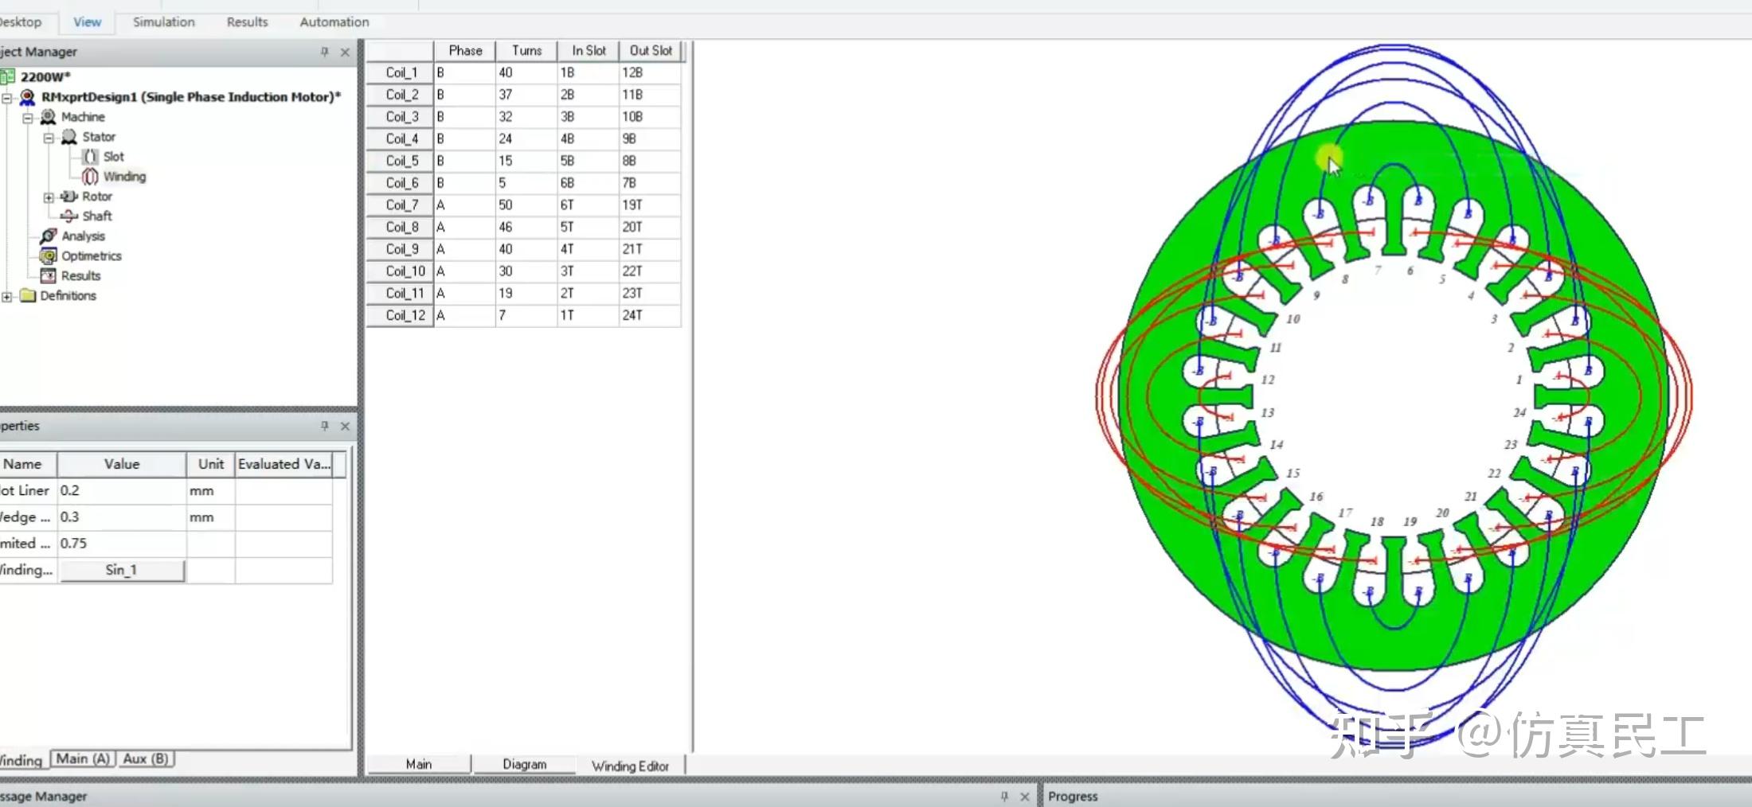Click the Sin_1 winding function button
This screenshot has height=807, width=1752.
coord(122,570)
